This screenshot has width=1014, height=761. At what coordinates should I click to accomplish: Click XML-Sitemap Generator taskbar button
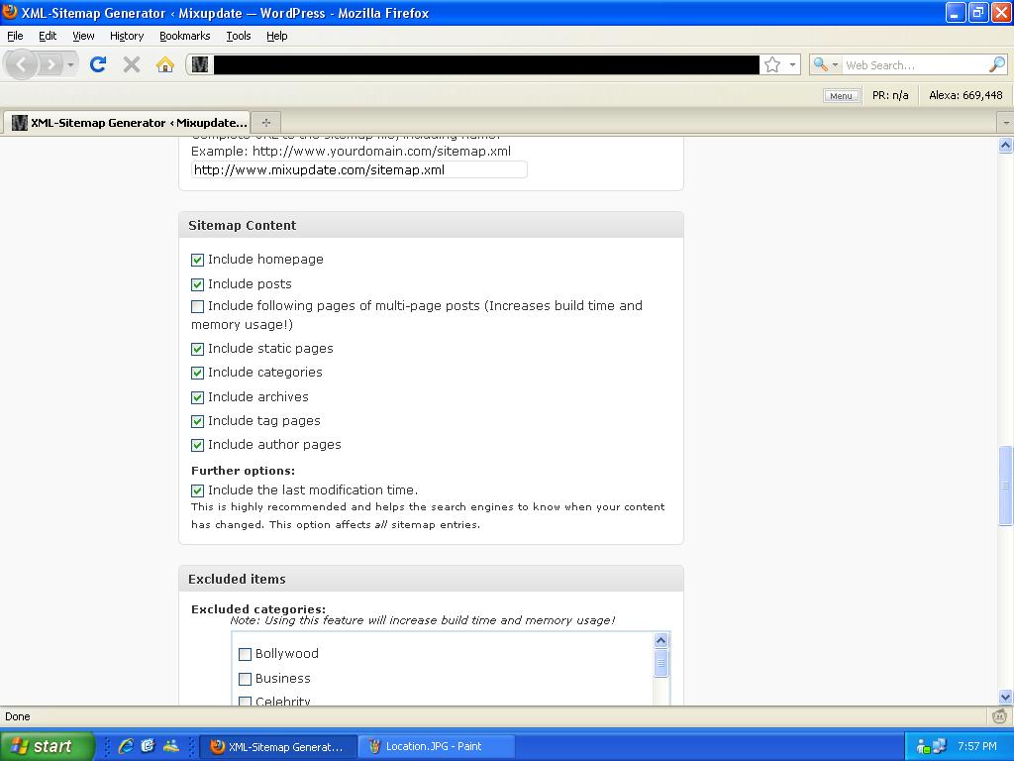278,746
